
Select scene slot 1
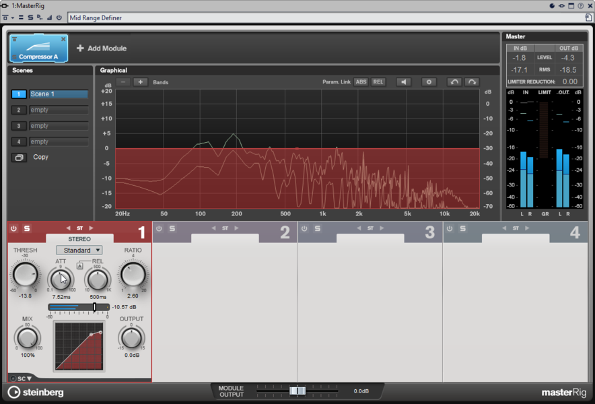pos(19,94)
